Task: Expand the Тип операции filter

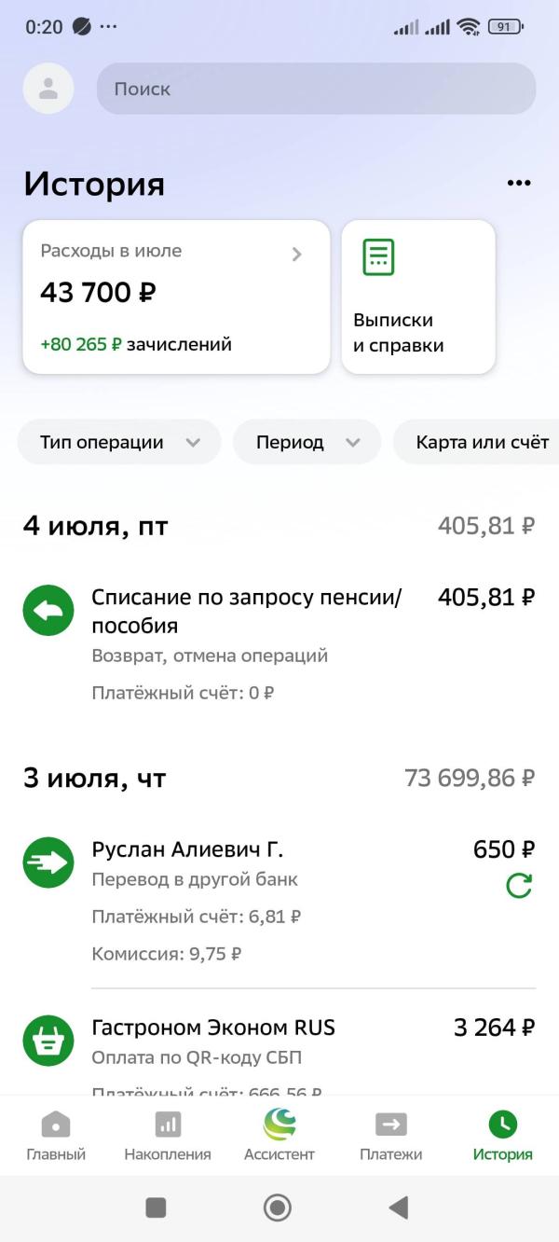Action: pos(119,443)
